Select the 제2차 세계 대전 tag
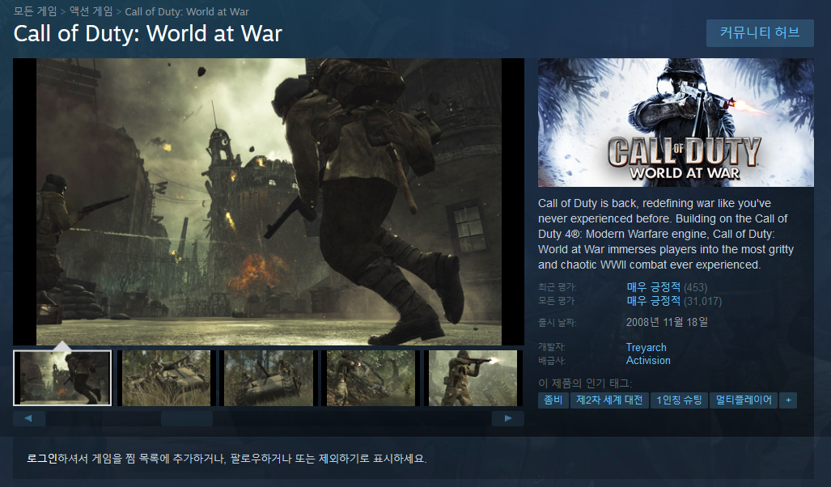The width and height of the screenshot is (831, 487). click(x=609, y=400)
